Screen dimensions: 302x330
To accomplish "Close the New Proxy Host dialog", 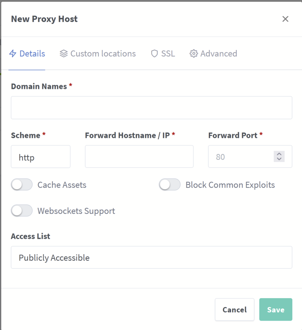I will [x=285, y=19].
